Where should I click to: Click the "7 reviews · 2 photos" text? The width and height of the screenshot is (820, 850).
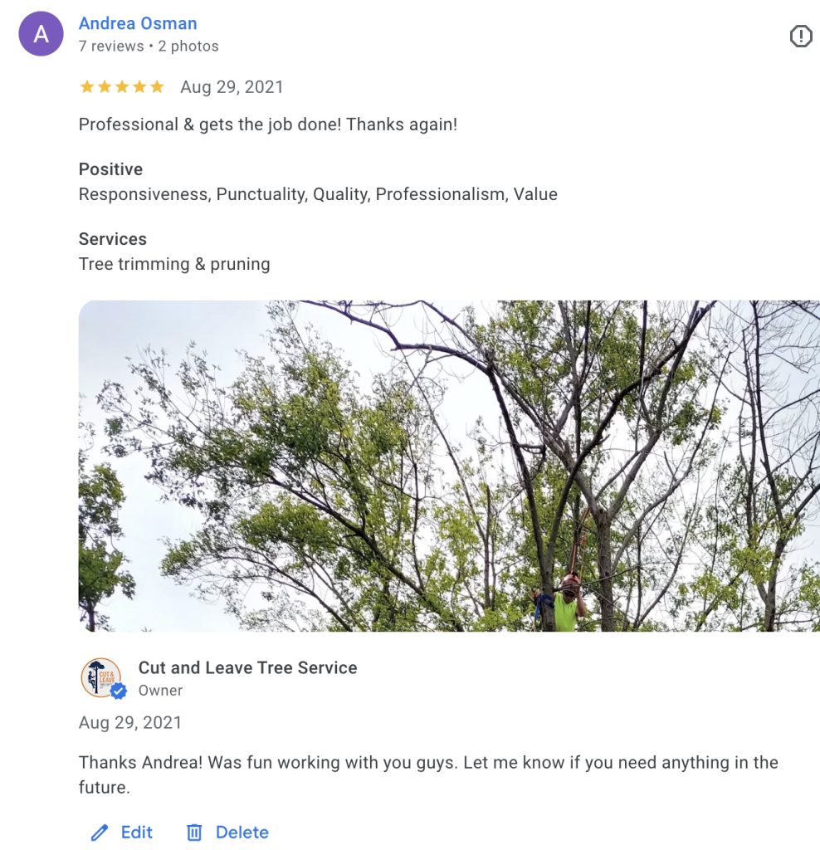click(149, 46)
